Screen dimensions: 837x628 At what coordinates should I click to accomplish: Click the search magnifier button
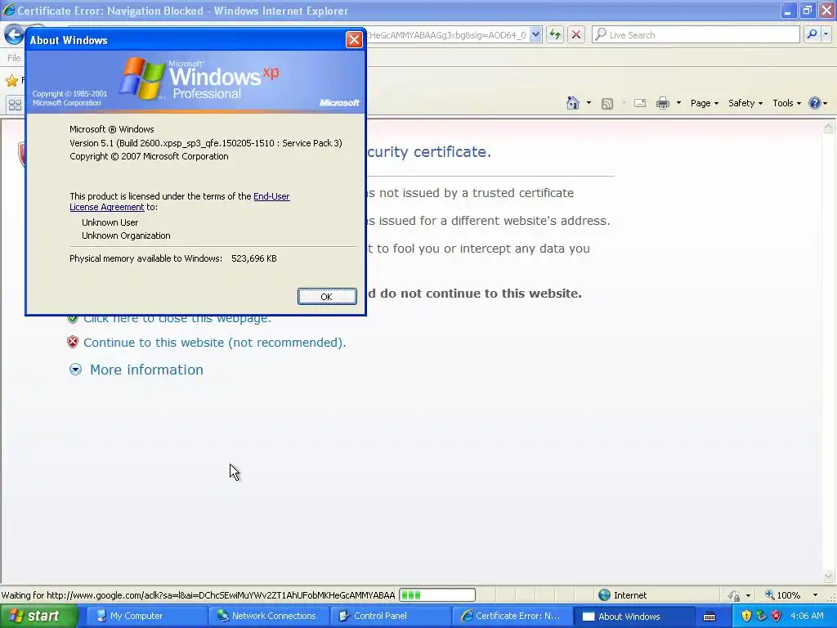tap(812, 34)
